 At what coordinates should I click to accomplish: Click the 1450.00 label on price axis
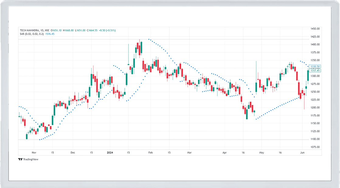pyautogui.click(x=315, y=29)
